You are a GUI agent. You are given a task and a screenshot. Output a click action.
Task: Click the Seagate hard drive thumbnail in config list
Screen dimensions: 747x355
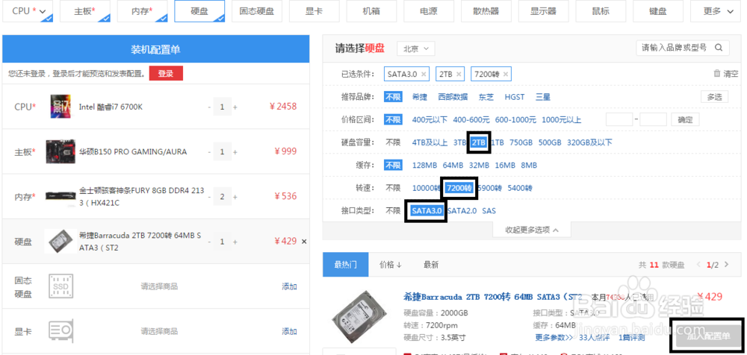coord(61,242)
